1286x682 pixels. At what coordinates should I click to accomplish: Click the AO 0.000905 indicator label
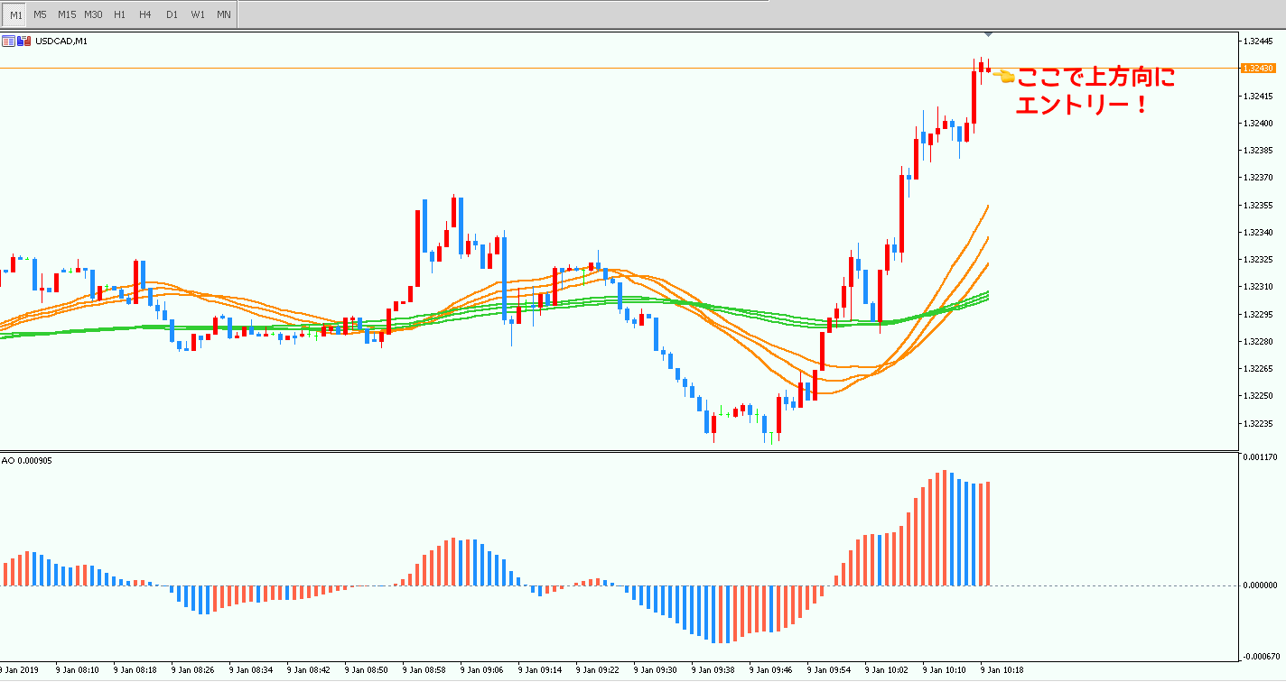tap(27, 461)
